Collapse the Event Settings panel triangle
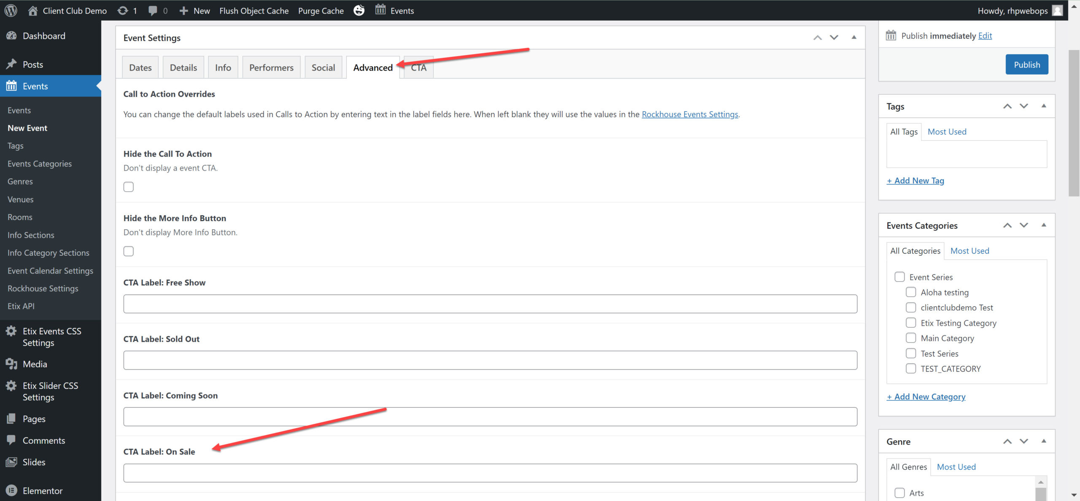This screenshot has width=1080, height=501. [x=854, y=38]
